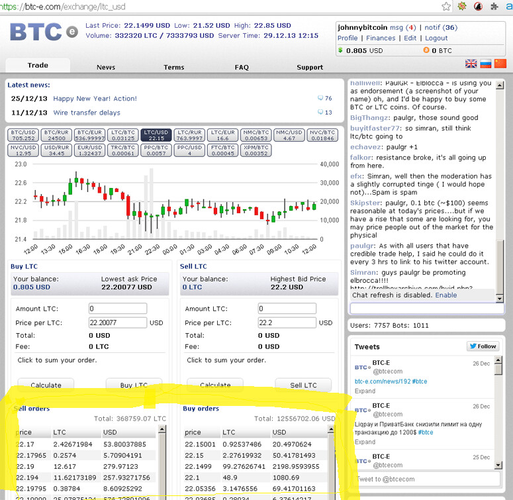Select the BTC/USD pair button

point(23,135)
